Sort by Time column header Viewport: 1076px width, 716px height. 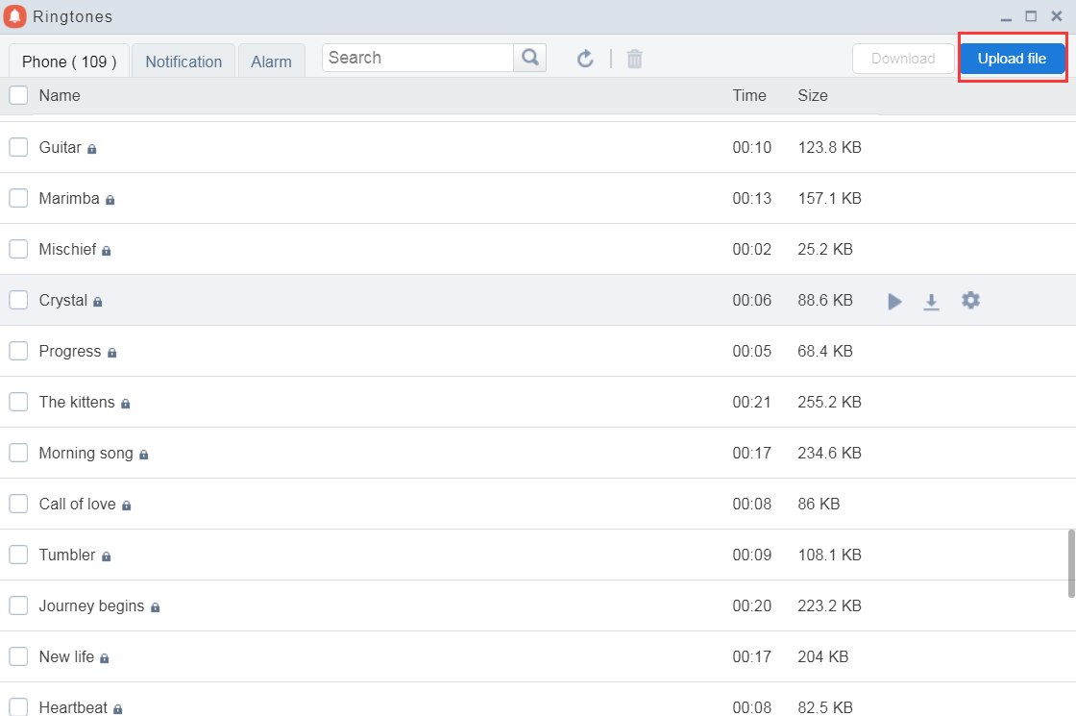tap(748, 95)
